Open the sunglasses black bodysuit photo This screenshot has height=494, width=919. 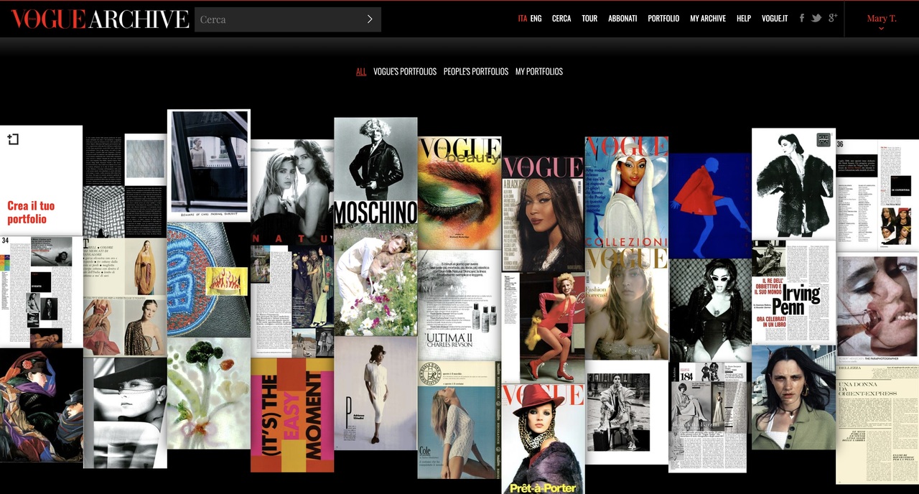tap(710, 310)
